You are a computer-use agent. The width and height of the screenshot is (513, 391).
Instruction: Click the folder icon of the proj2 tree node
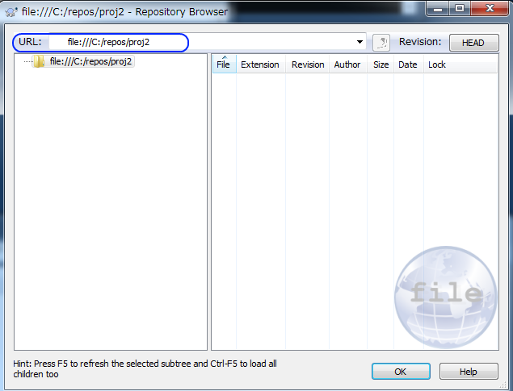pos(39,61)
